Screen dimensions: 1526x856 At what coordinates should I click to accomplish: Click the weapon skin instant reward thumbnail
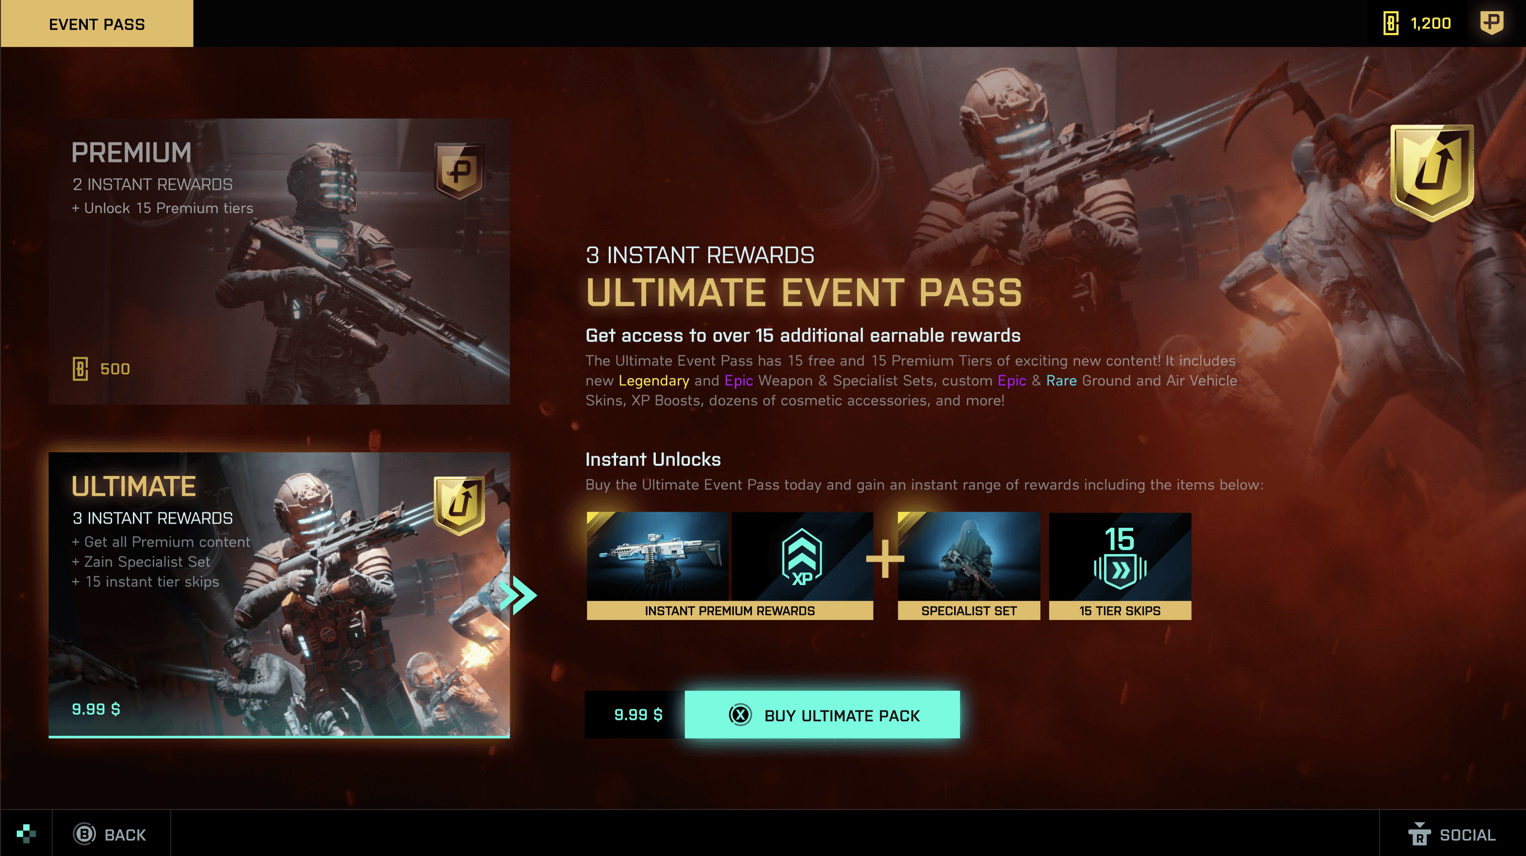point(658,556)
